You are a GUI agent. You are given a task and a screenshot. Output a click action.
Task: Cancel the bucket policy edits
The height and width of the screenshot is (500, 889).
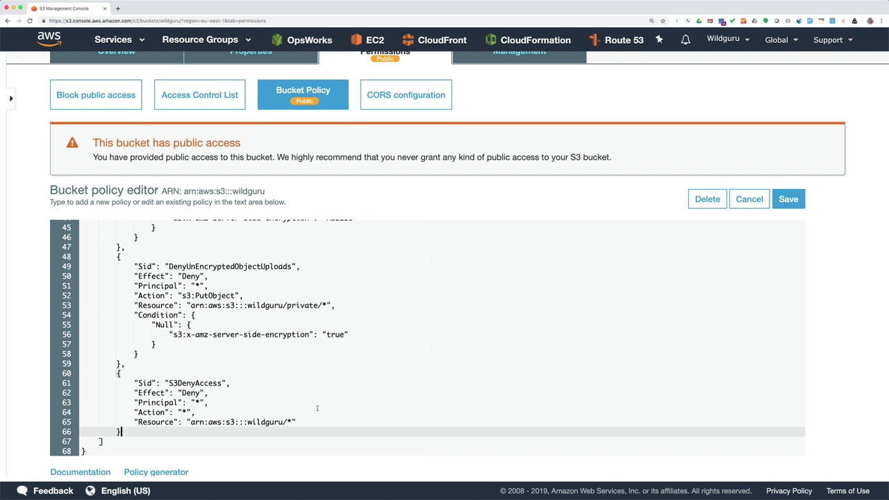(x=749, y=199)
